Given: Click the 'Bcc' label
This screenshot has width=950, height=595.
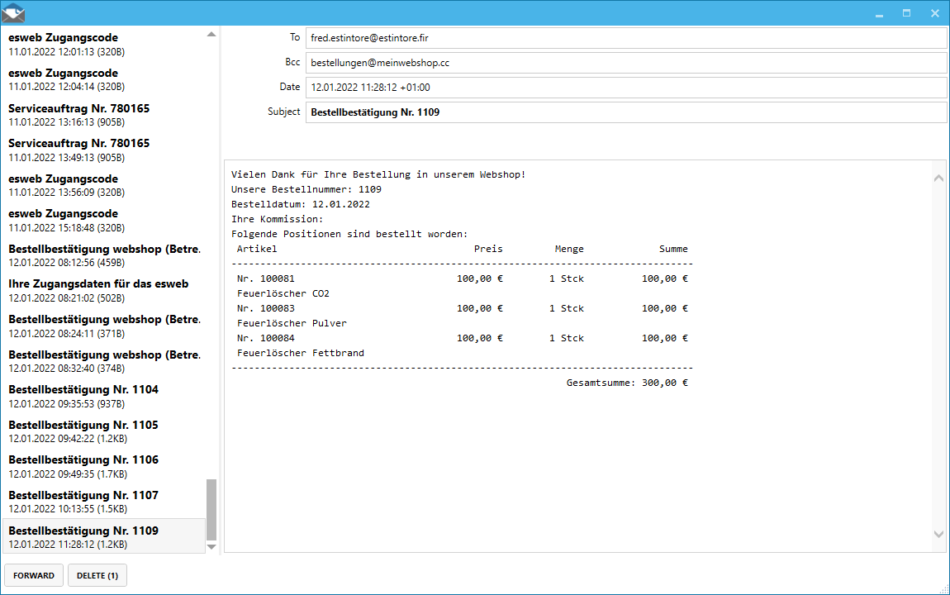Looking at the screenshot, I should (292, 62).
